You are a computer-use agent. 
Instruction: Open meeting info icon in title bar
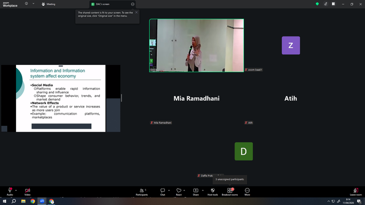(26, 4)
